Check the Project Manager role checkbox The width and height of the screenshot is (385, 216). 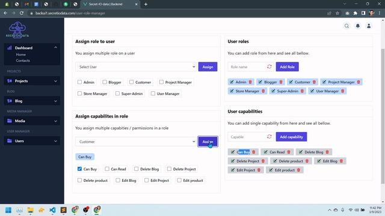click(x=161, y=82)
